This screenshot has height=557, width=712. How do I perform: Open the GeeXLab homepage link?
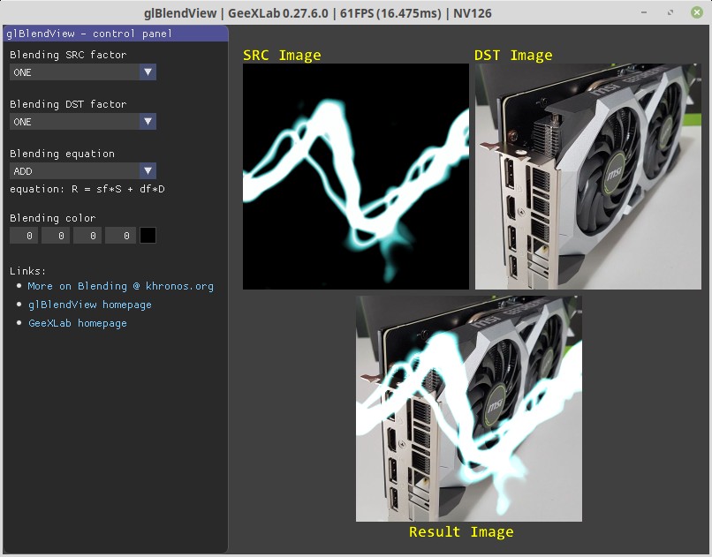[x=78, y=323]
